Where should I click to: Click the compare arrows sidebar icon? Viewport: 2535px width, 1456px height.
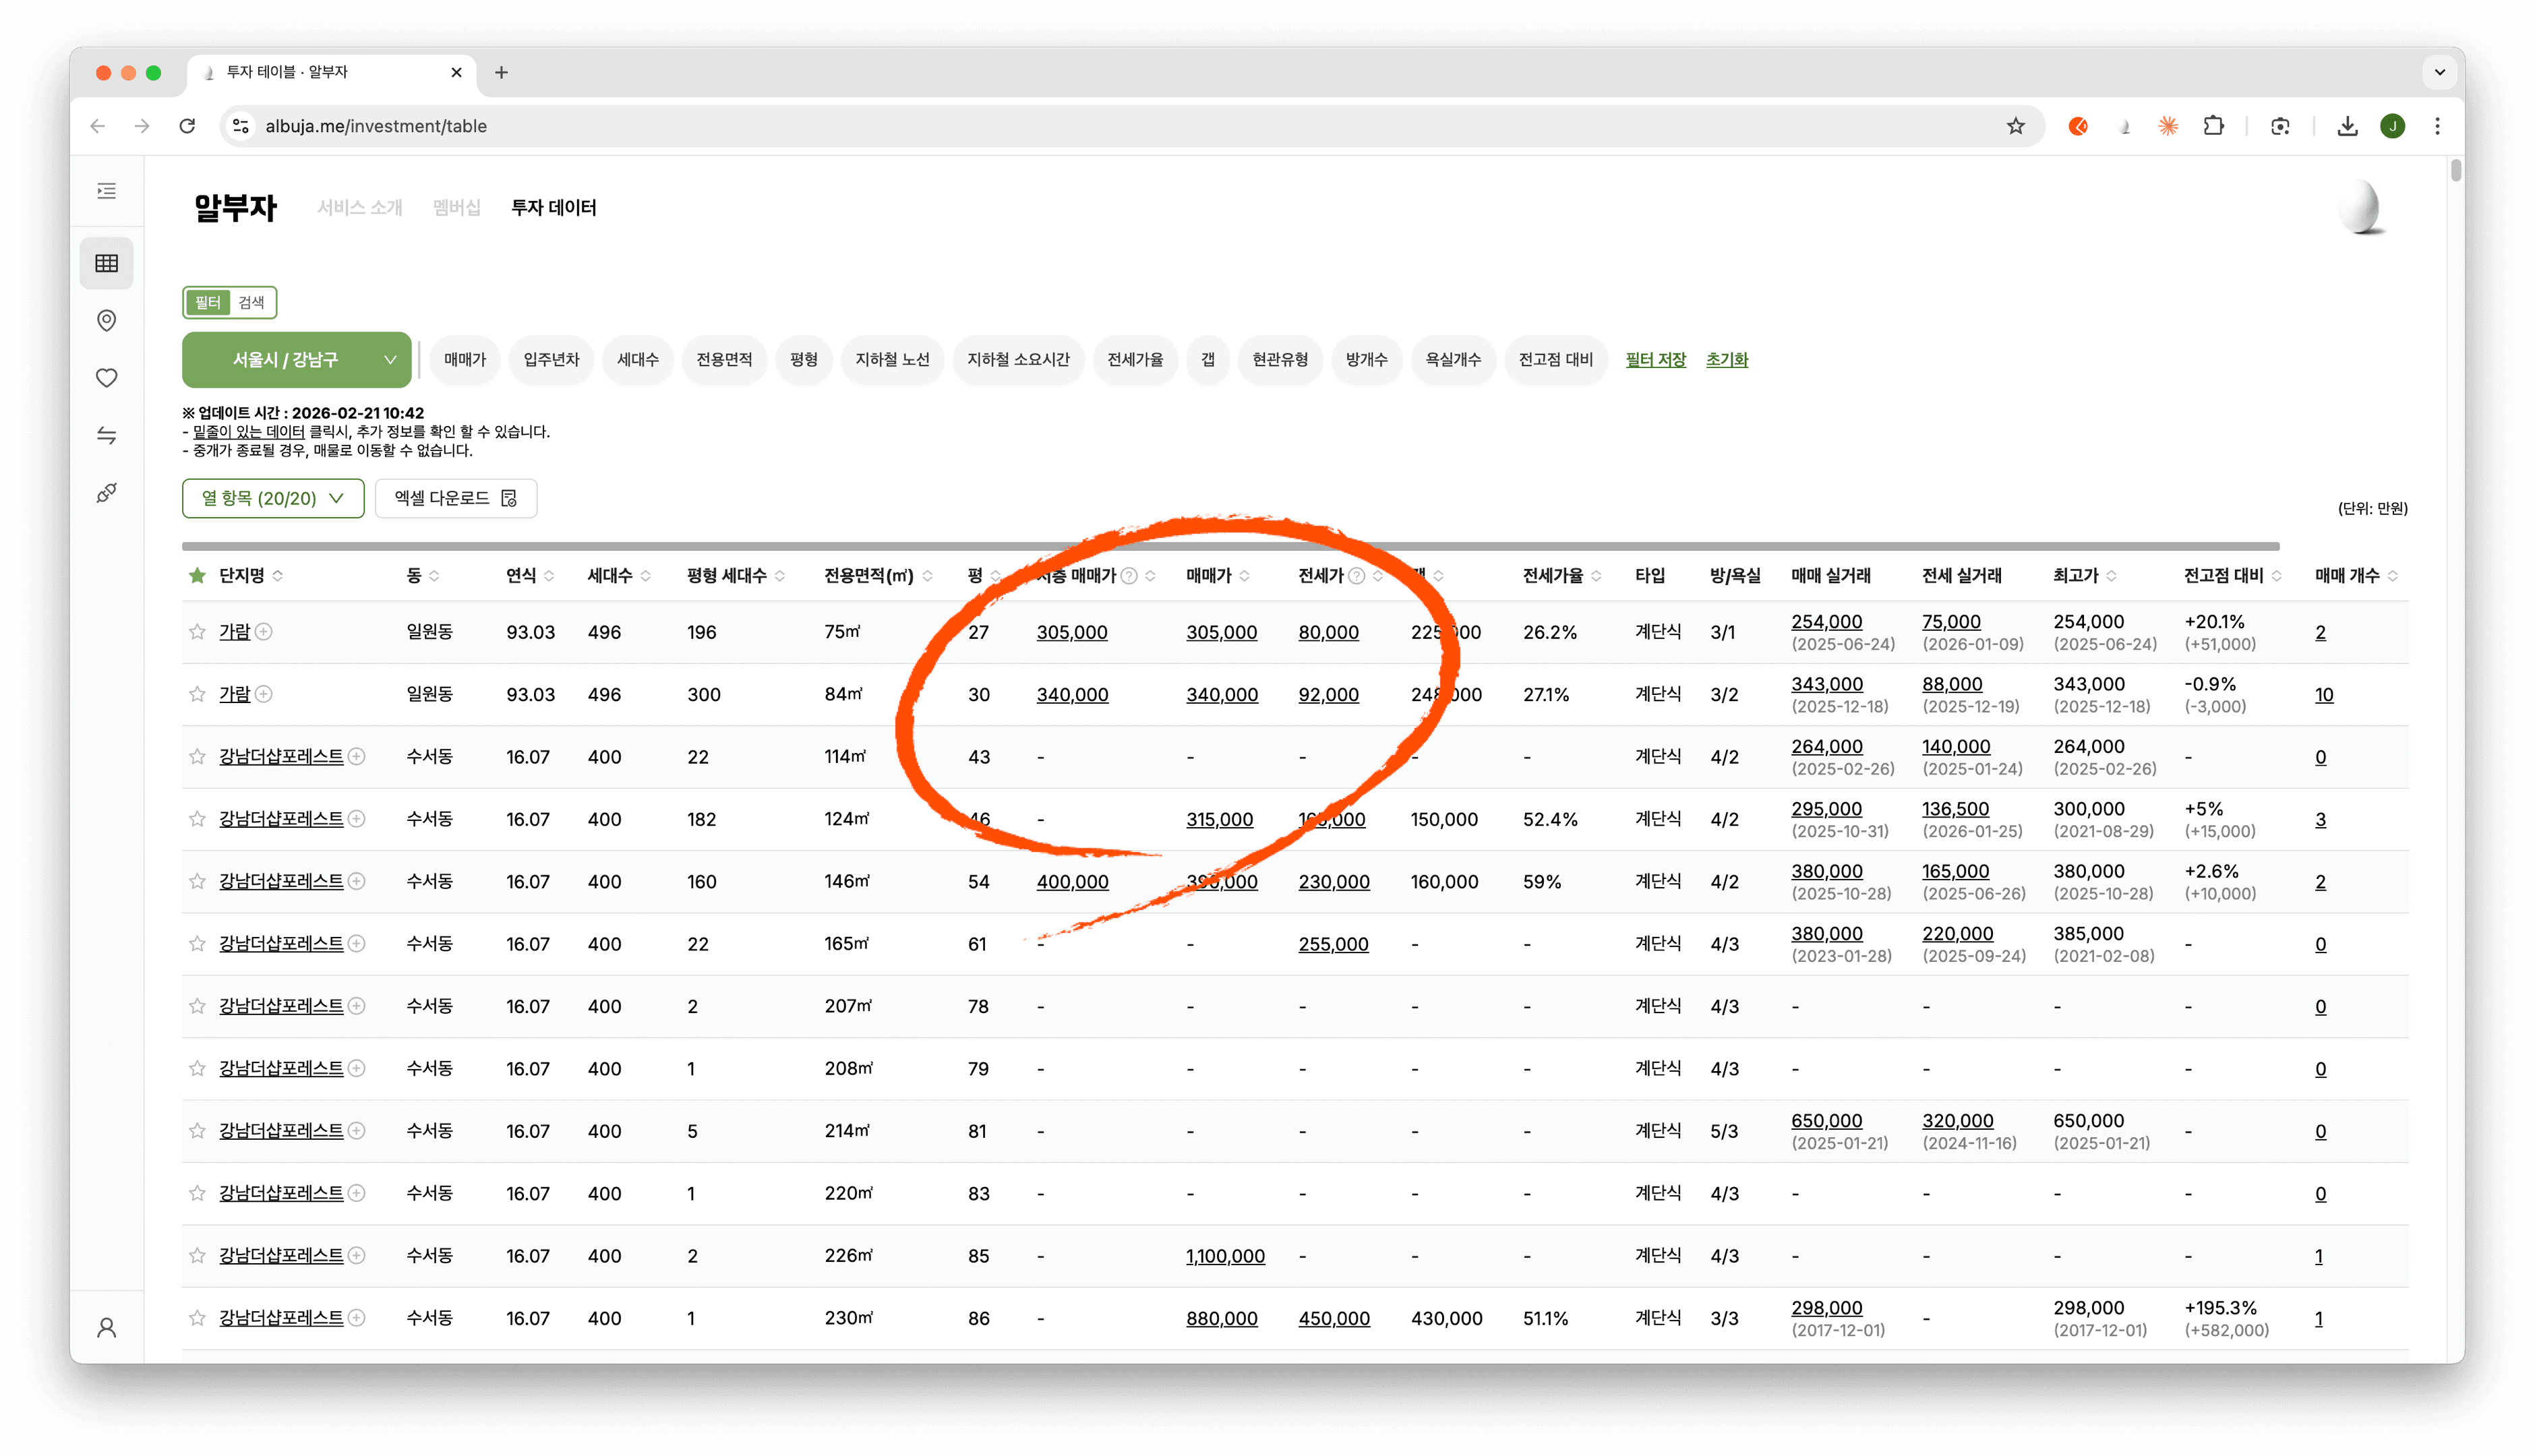point(106,435)
